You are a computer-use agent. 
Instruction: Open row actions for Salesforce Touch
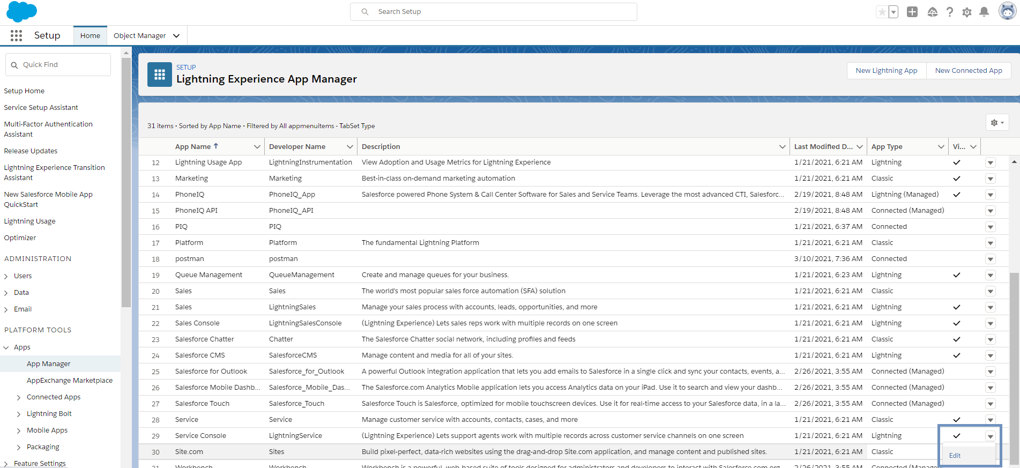(x=991, y=404)
